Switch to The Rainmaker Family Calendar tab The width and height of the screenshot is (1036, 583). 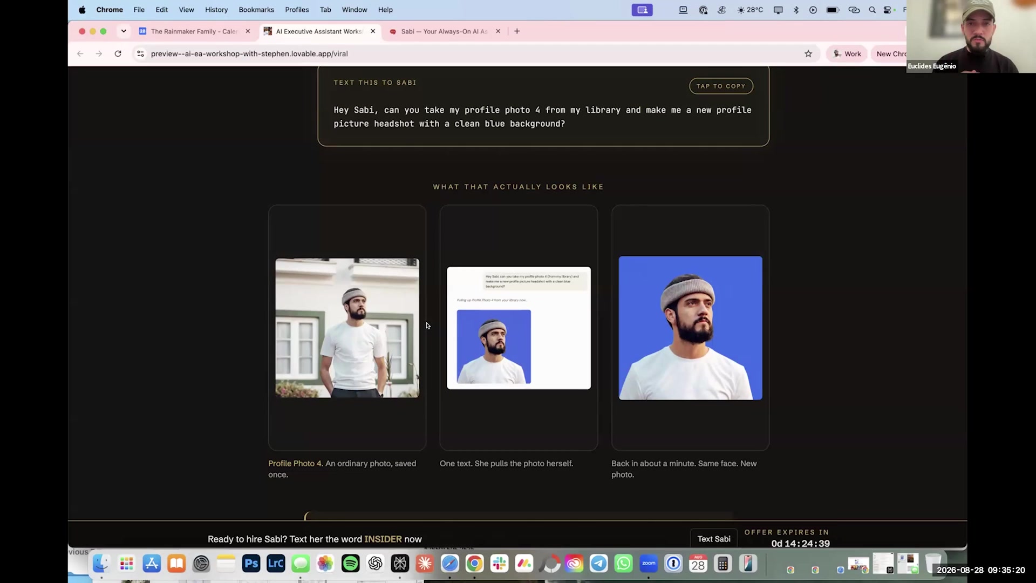(x=194, y=31)
